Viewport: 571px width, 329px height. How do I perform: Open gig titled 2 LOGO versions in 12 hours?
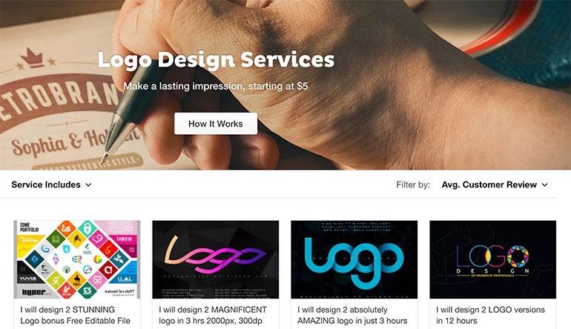pos(490,315)
